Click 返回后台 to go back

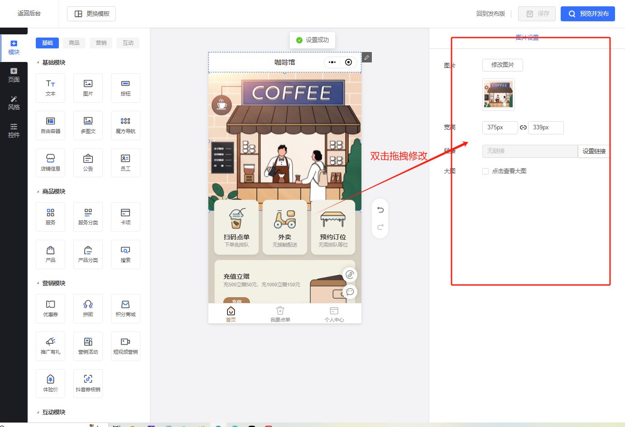point(29,14)
